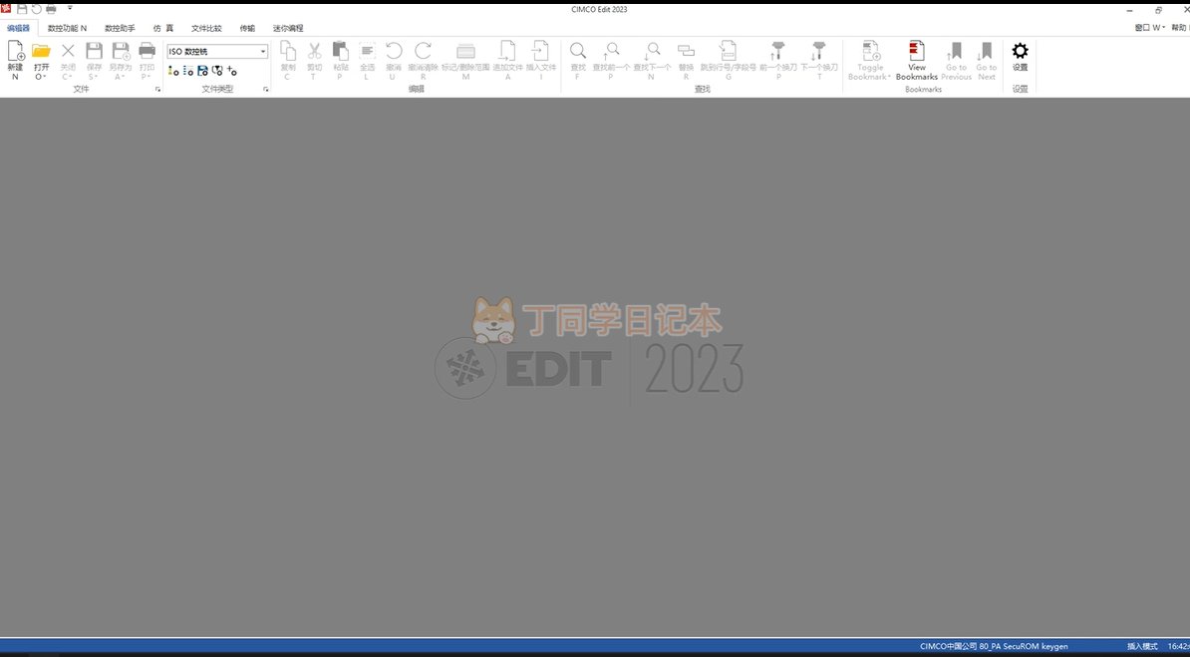Viewport: 1190px width, 657px height.
Task: Open 设置 settings with the gear icon
Action: coord(1020,57)
